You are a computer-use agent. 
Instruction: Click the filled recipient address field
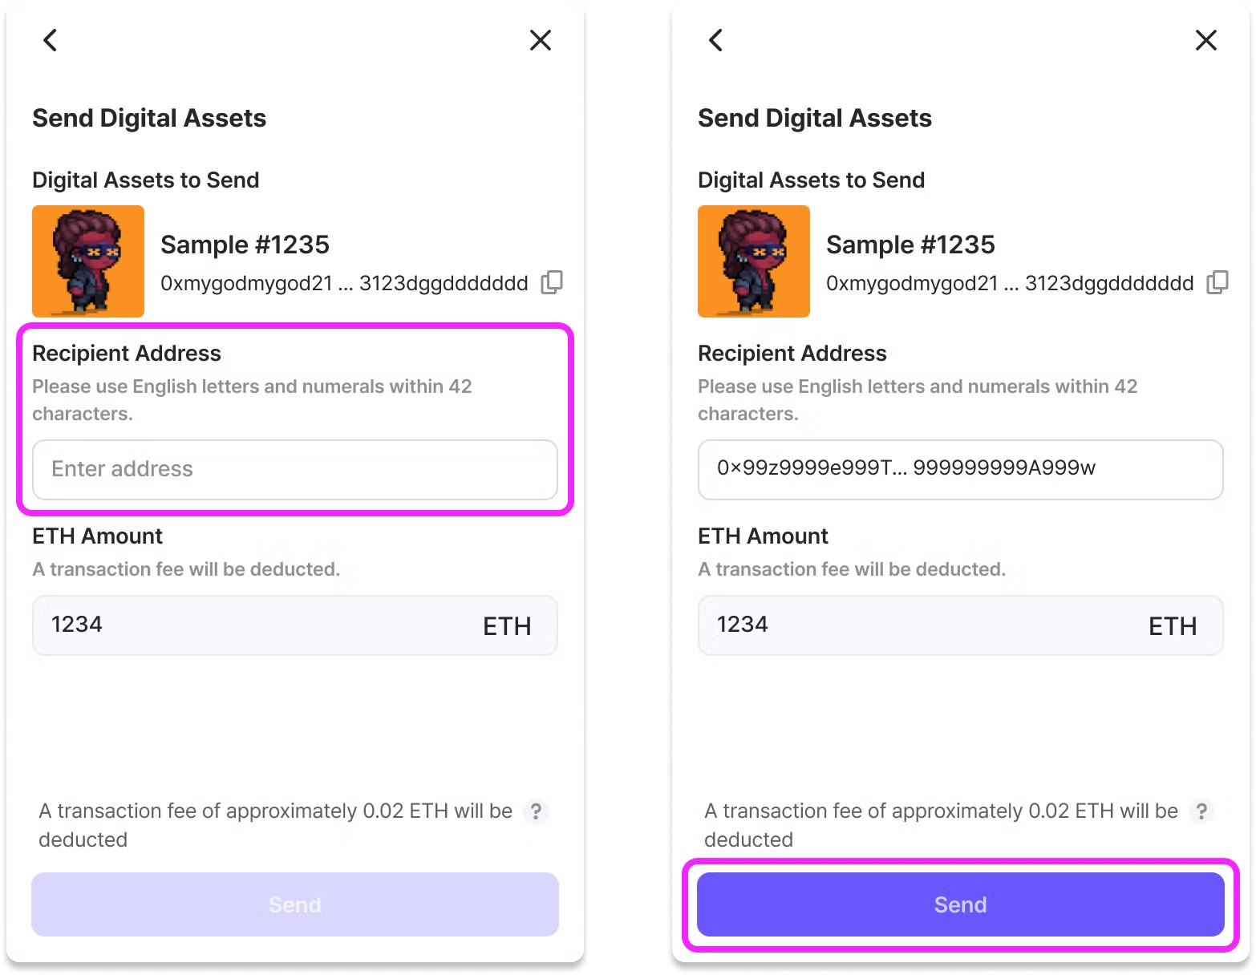click(961, 470)
